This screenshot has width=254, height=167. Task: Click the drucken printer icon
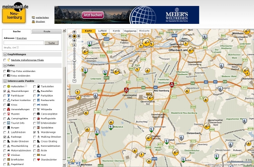point(33,21)
